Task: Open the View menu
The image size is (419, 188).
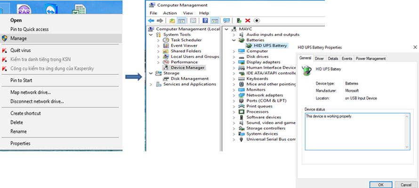Action: [188, 13]
